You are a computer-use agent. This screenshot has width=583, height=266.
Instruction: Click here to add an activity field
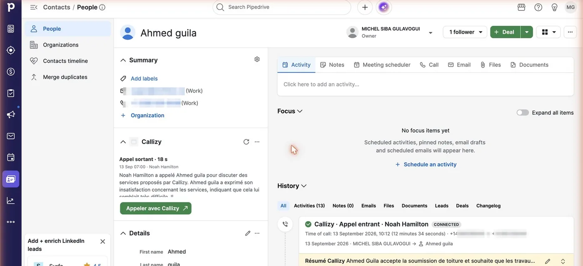point(425,84)
